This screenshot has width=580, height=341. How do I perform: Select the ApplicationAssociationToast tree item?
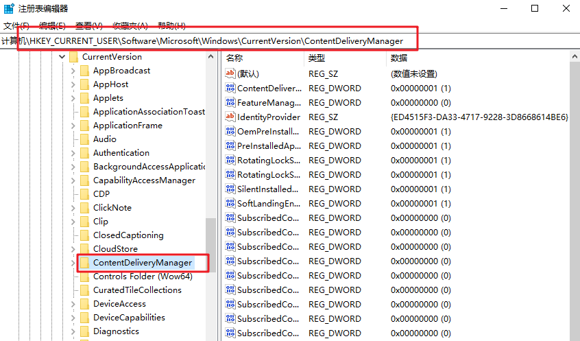(149, 112)
